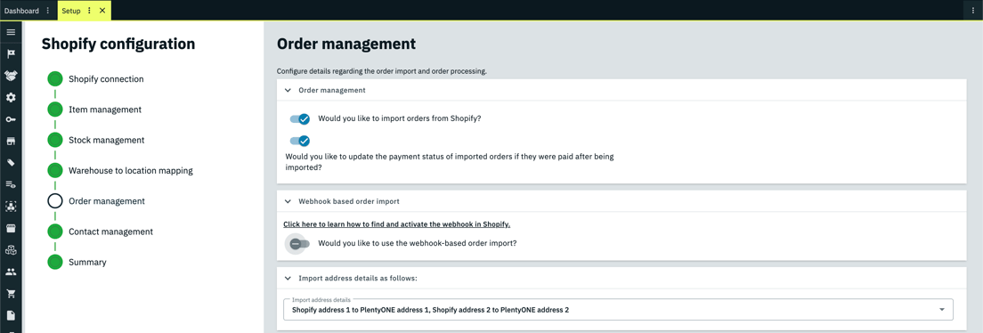Collapse the Import address details section

tap(288, 278)
